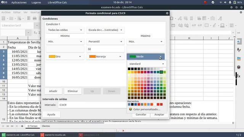
Task: Click 'Color personalizado...' link
Action: coord(147,109)
